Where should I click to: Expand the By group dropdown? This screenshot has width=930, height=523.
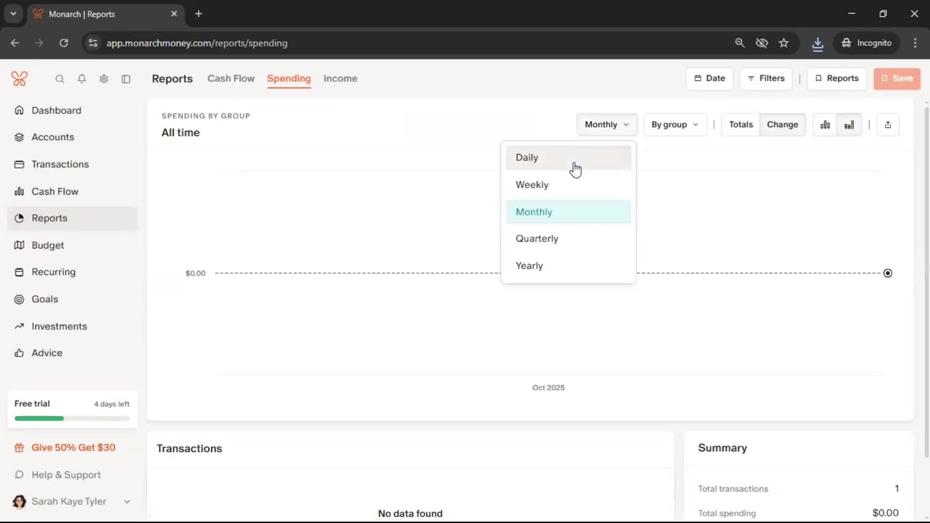675,125
